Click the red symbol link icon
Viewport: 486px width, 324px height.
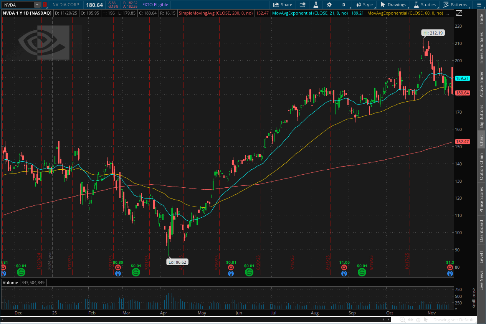point(45,5)
